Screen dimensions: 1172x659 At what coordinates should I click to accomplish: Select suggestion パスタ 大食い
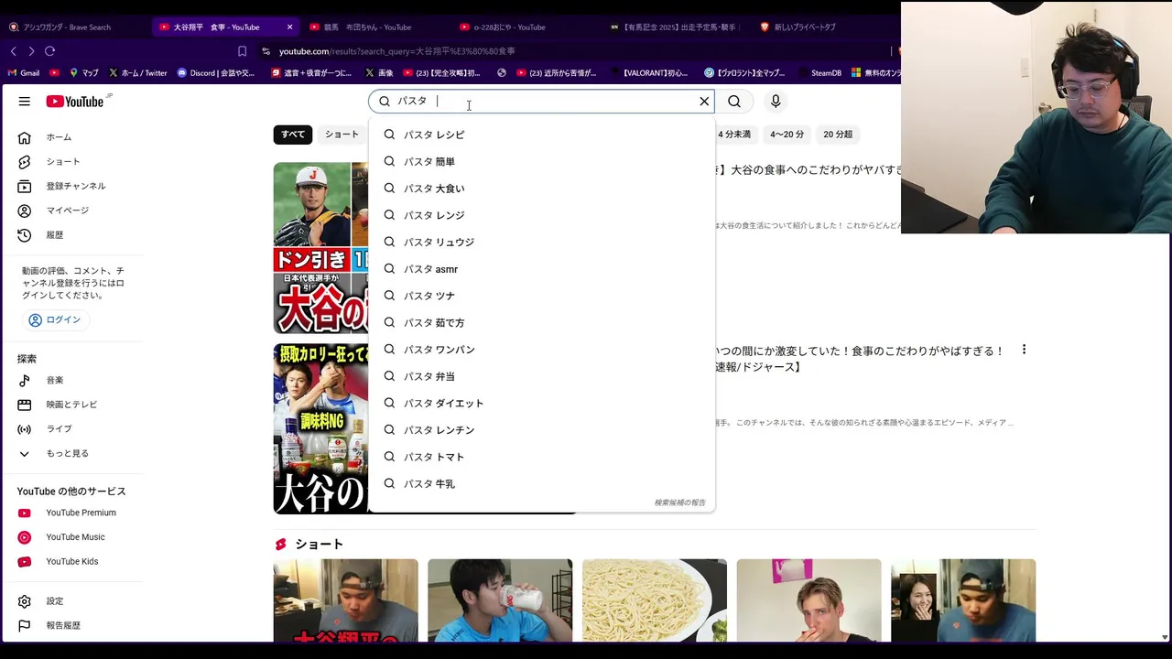click(x=541, y=189)
